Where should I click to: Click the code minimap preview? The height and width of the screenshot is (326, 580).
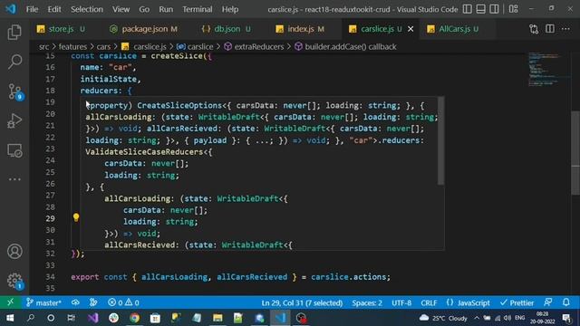[546, 70]
